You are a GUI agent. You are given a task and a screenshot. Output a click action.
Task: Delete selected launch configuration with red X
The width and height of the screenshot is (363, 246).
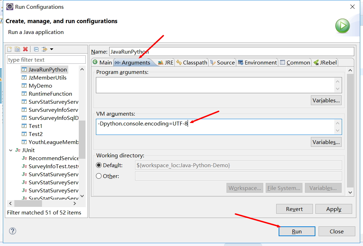tap(25, 49)
